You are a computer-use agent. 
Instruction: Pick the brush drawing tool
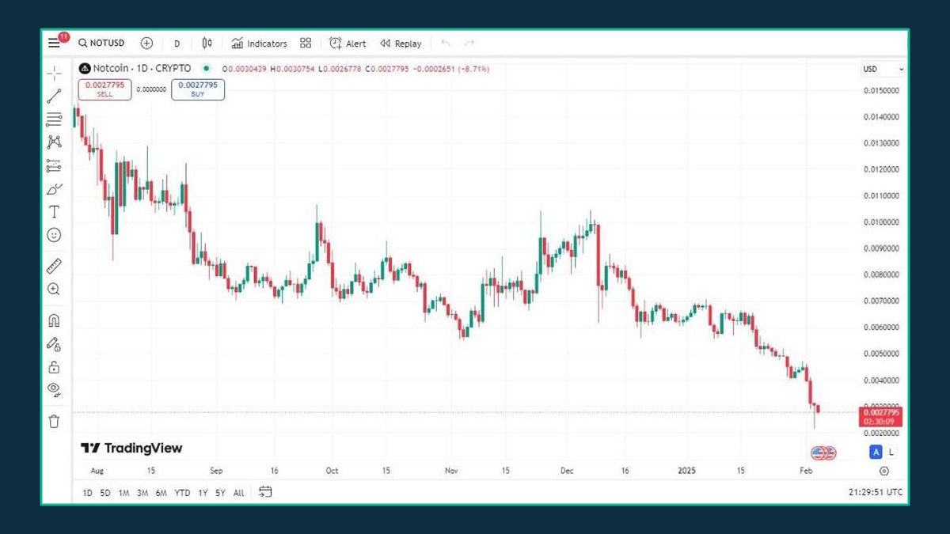[54, 188]
